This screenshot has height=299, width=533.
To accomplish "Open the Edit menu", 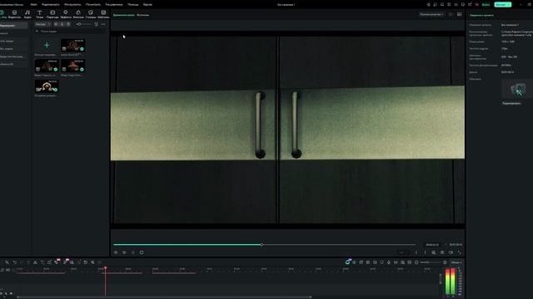I will point(50,5).
